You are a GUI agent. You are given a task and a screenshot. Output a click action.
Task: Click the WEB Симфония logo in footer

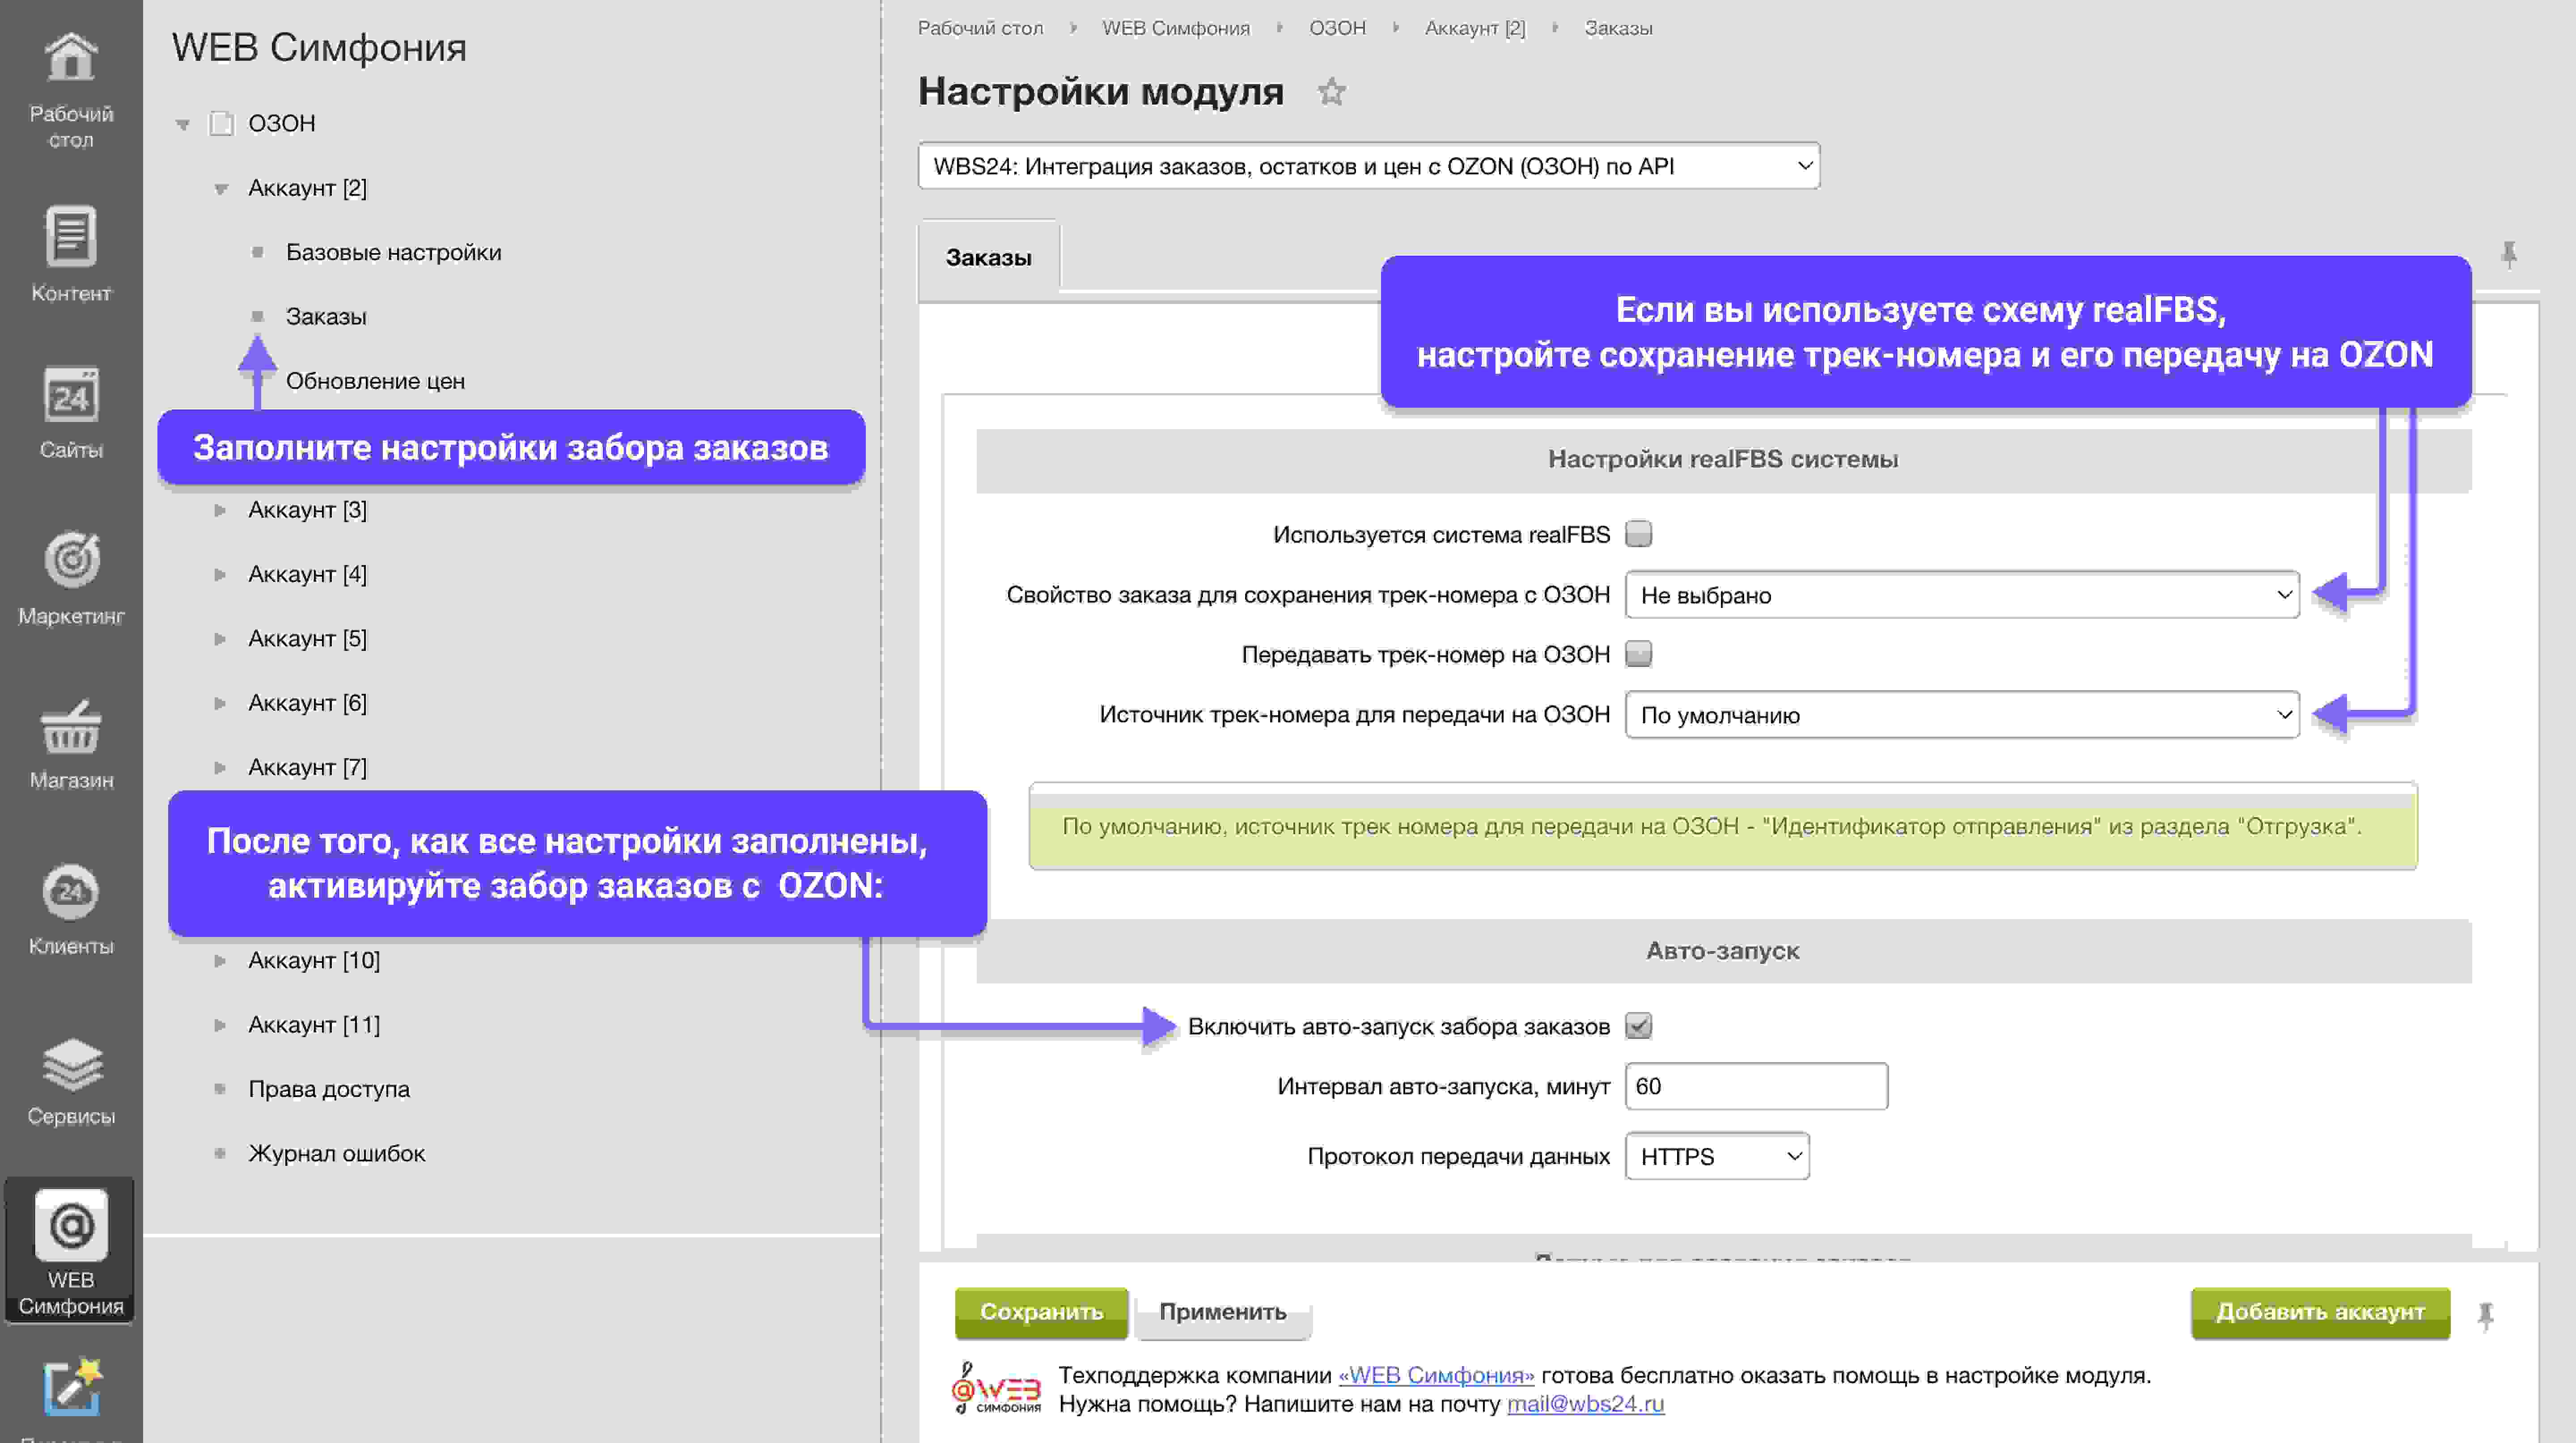[x=995, y=1388]
